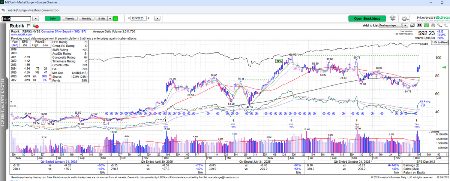Open the Add to List dropdown arrow
The height and width of the screenshot is (181, 450).
click(405, 25)
